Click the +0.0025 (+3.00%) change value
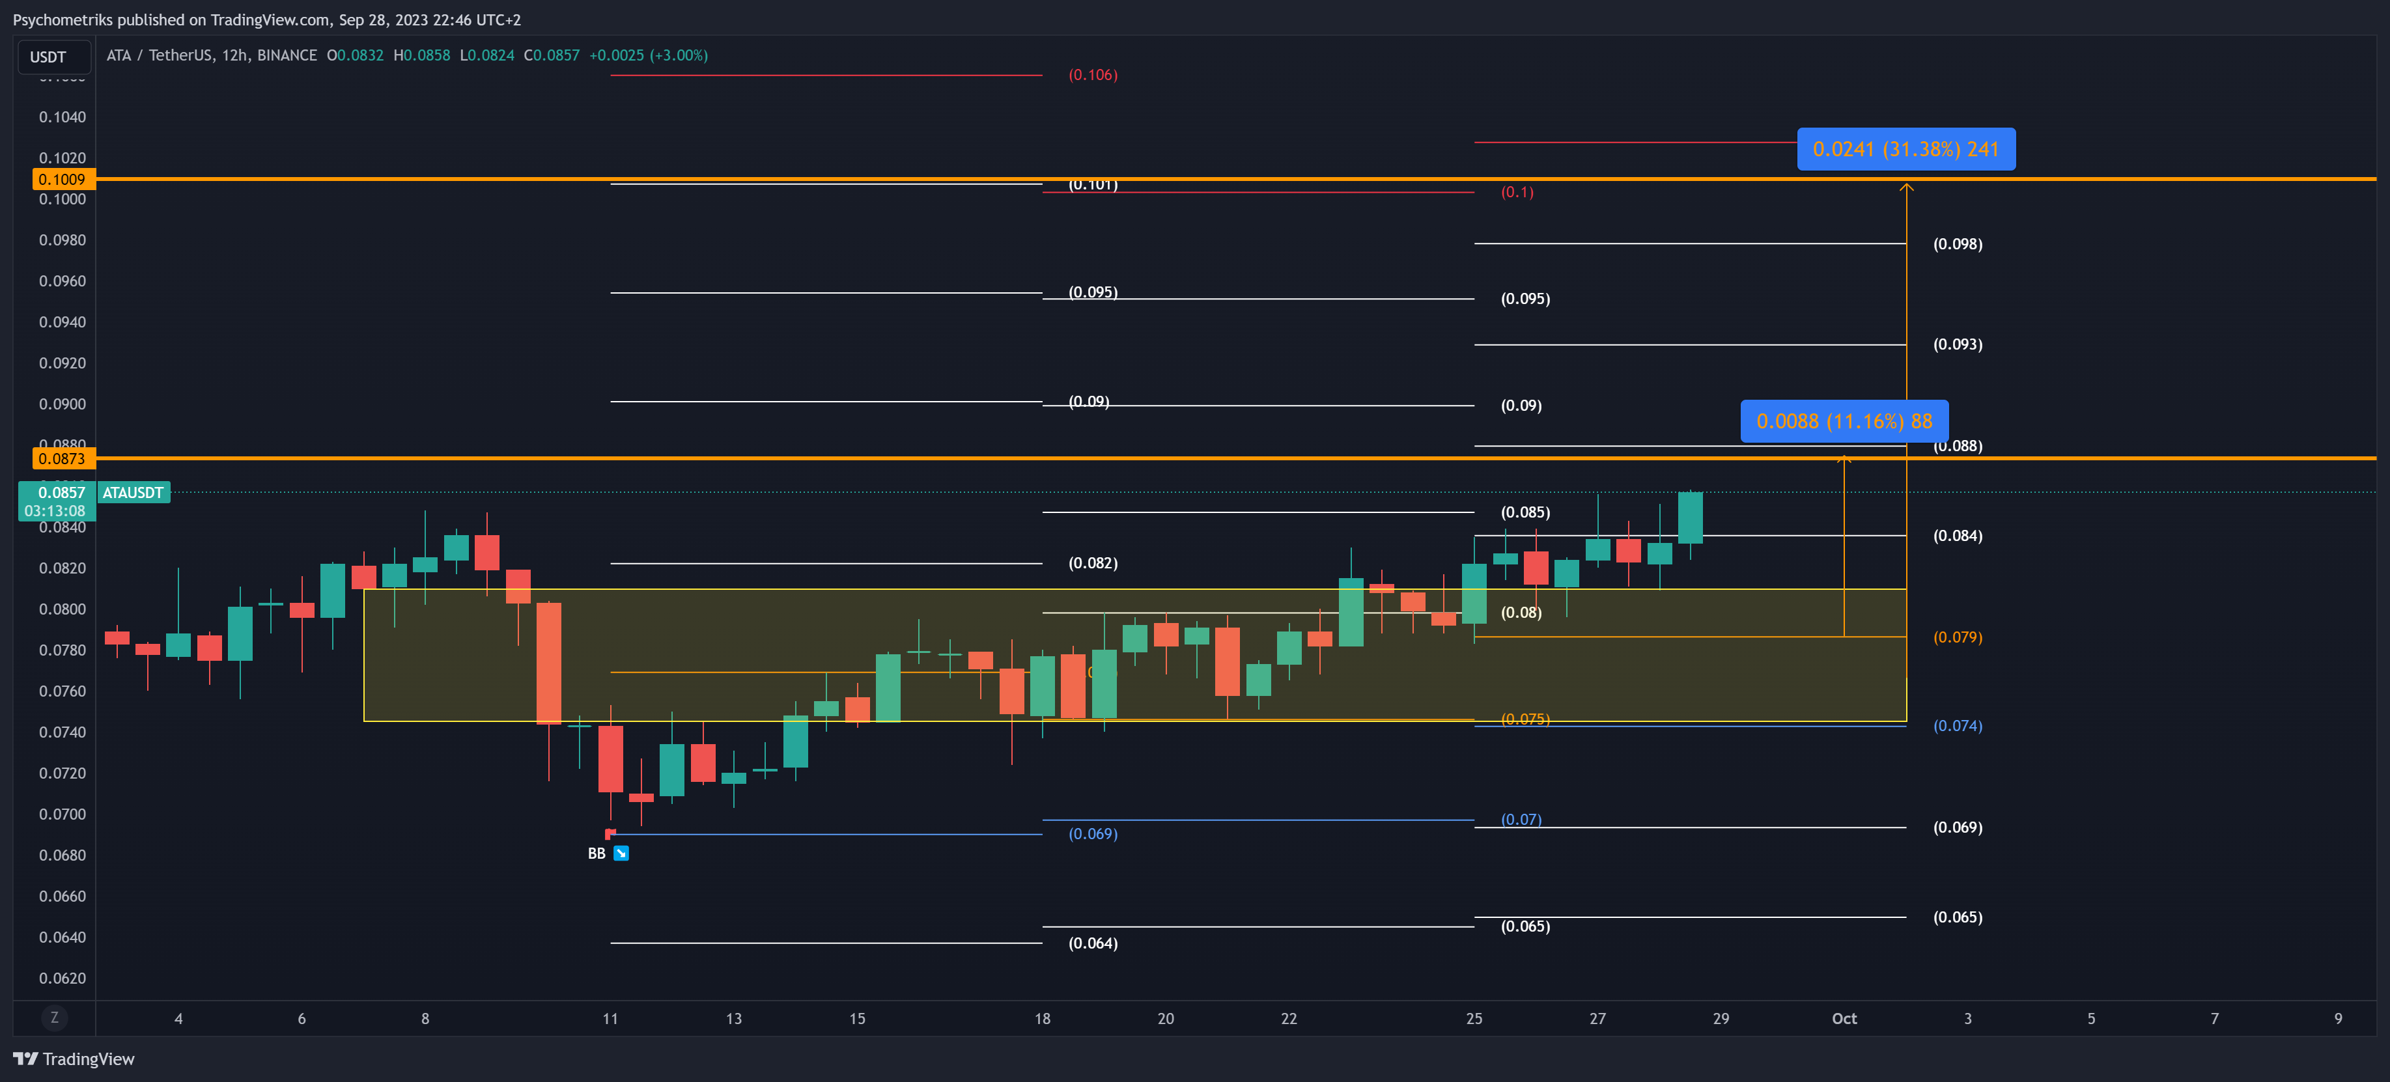Viewport: 2390px width, 1082px height. pos(649,55)
